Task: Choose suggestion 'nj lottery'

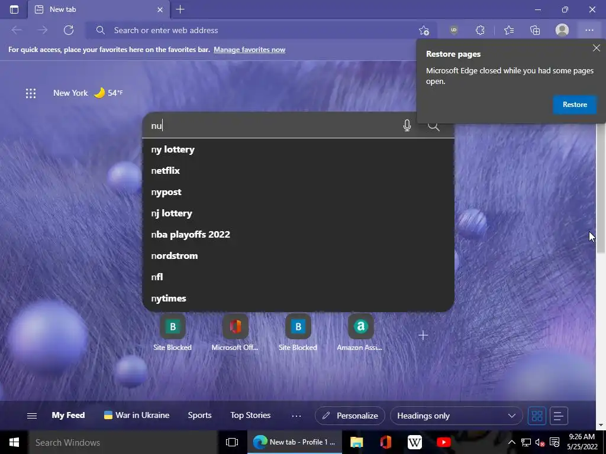Action: click(298, 213)
